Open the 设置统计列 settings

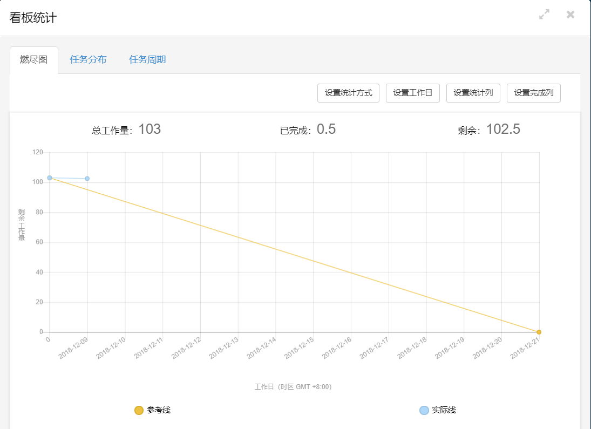coord(473,93)
